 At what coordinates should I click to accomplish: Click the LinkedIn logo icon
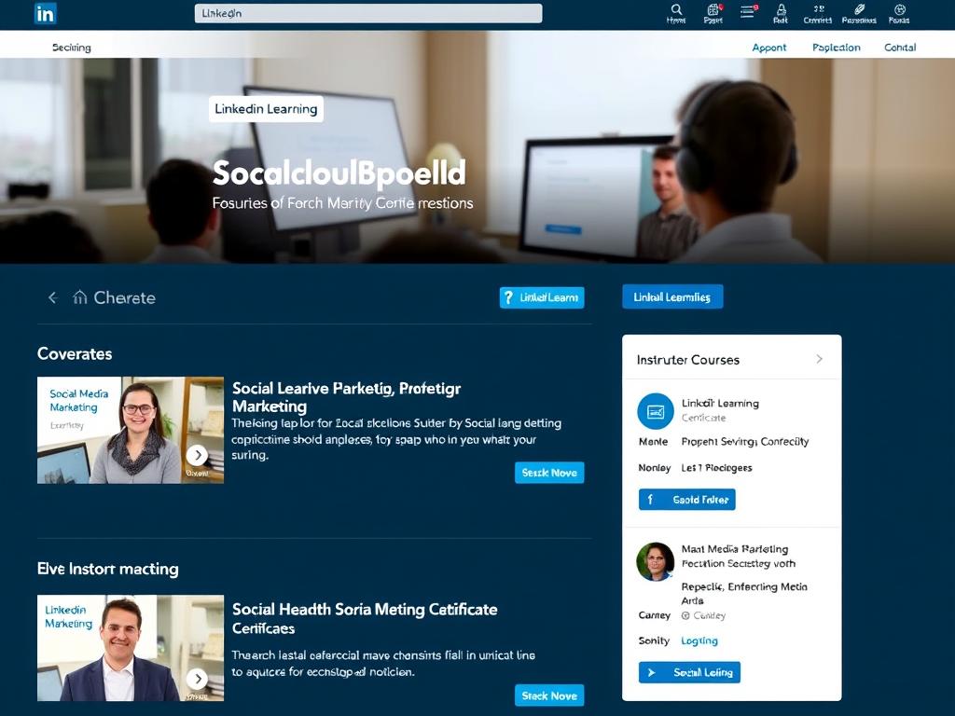(46, 13)
